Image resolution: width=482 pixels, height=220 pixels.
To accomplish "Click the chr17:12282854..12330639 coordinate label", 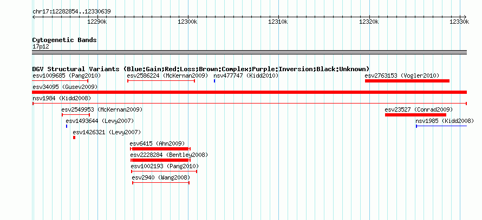I will pos(71,12).
